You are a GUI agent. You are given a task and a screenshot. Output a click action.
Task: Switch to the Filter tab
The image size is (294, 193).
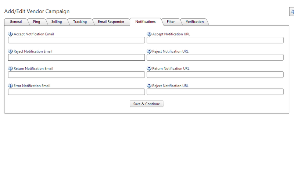(x=171, y=22)
